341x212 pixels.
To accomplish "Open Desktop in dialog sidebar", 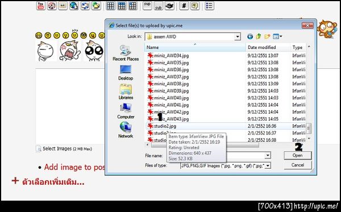I will click(x=126, y=73).
